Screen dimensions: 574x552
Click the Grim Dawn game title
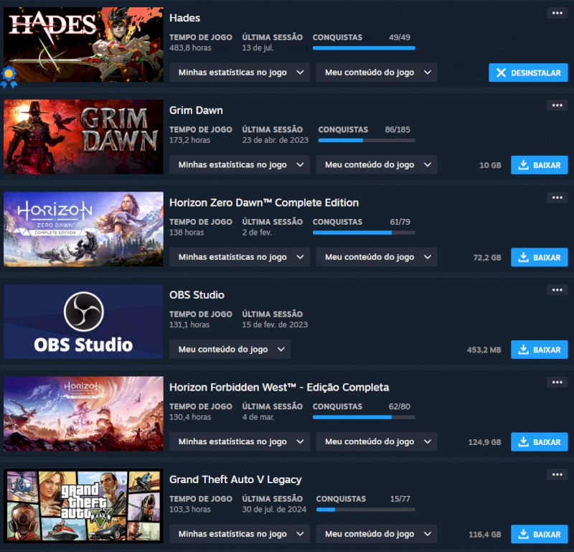196,111
